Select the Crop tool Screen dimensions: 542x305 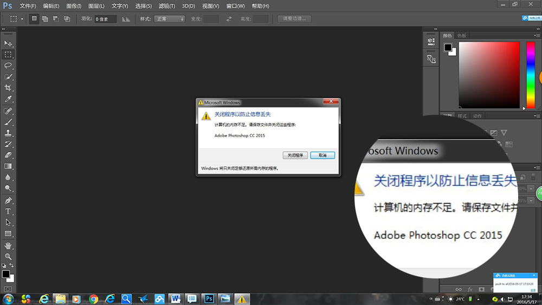pyautogui.click(x=8, y=88)
